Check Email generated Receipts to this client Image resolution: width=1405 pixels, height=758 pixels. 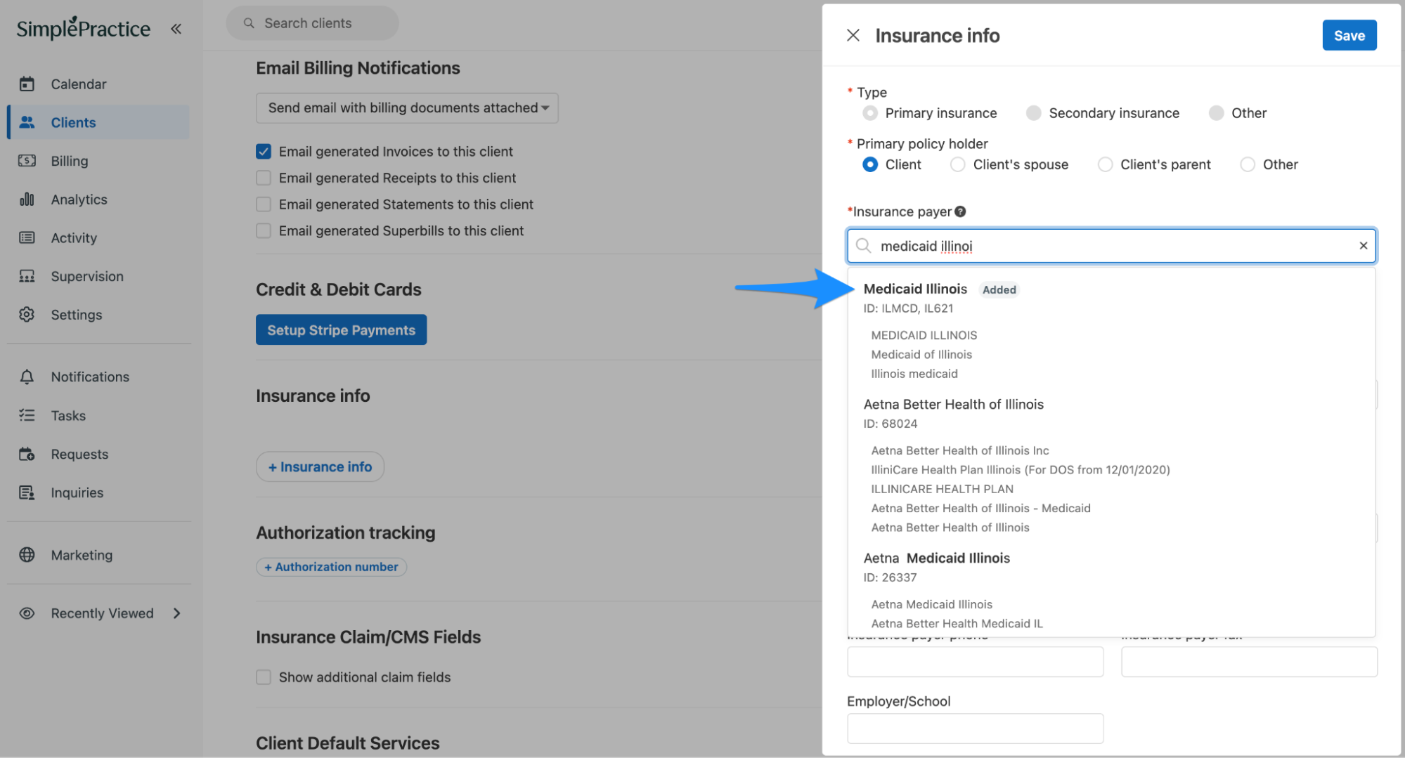tap(264, 178)
